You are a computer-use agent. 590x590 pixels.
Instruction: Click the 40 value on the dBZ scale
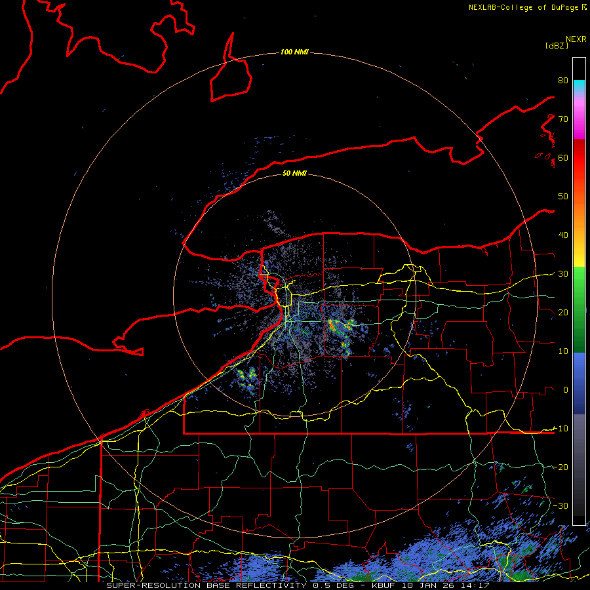tap(563, 235)
